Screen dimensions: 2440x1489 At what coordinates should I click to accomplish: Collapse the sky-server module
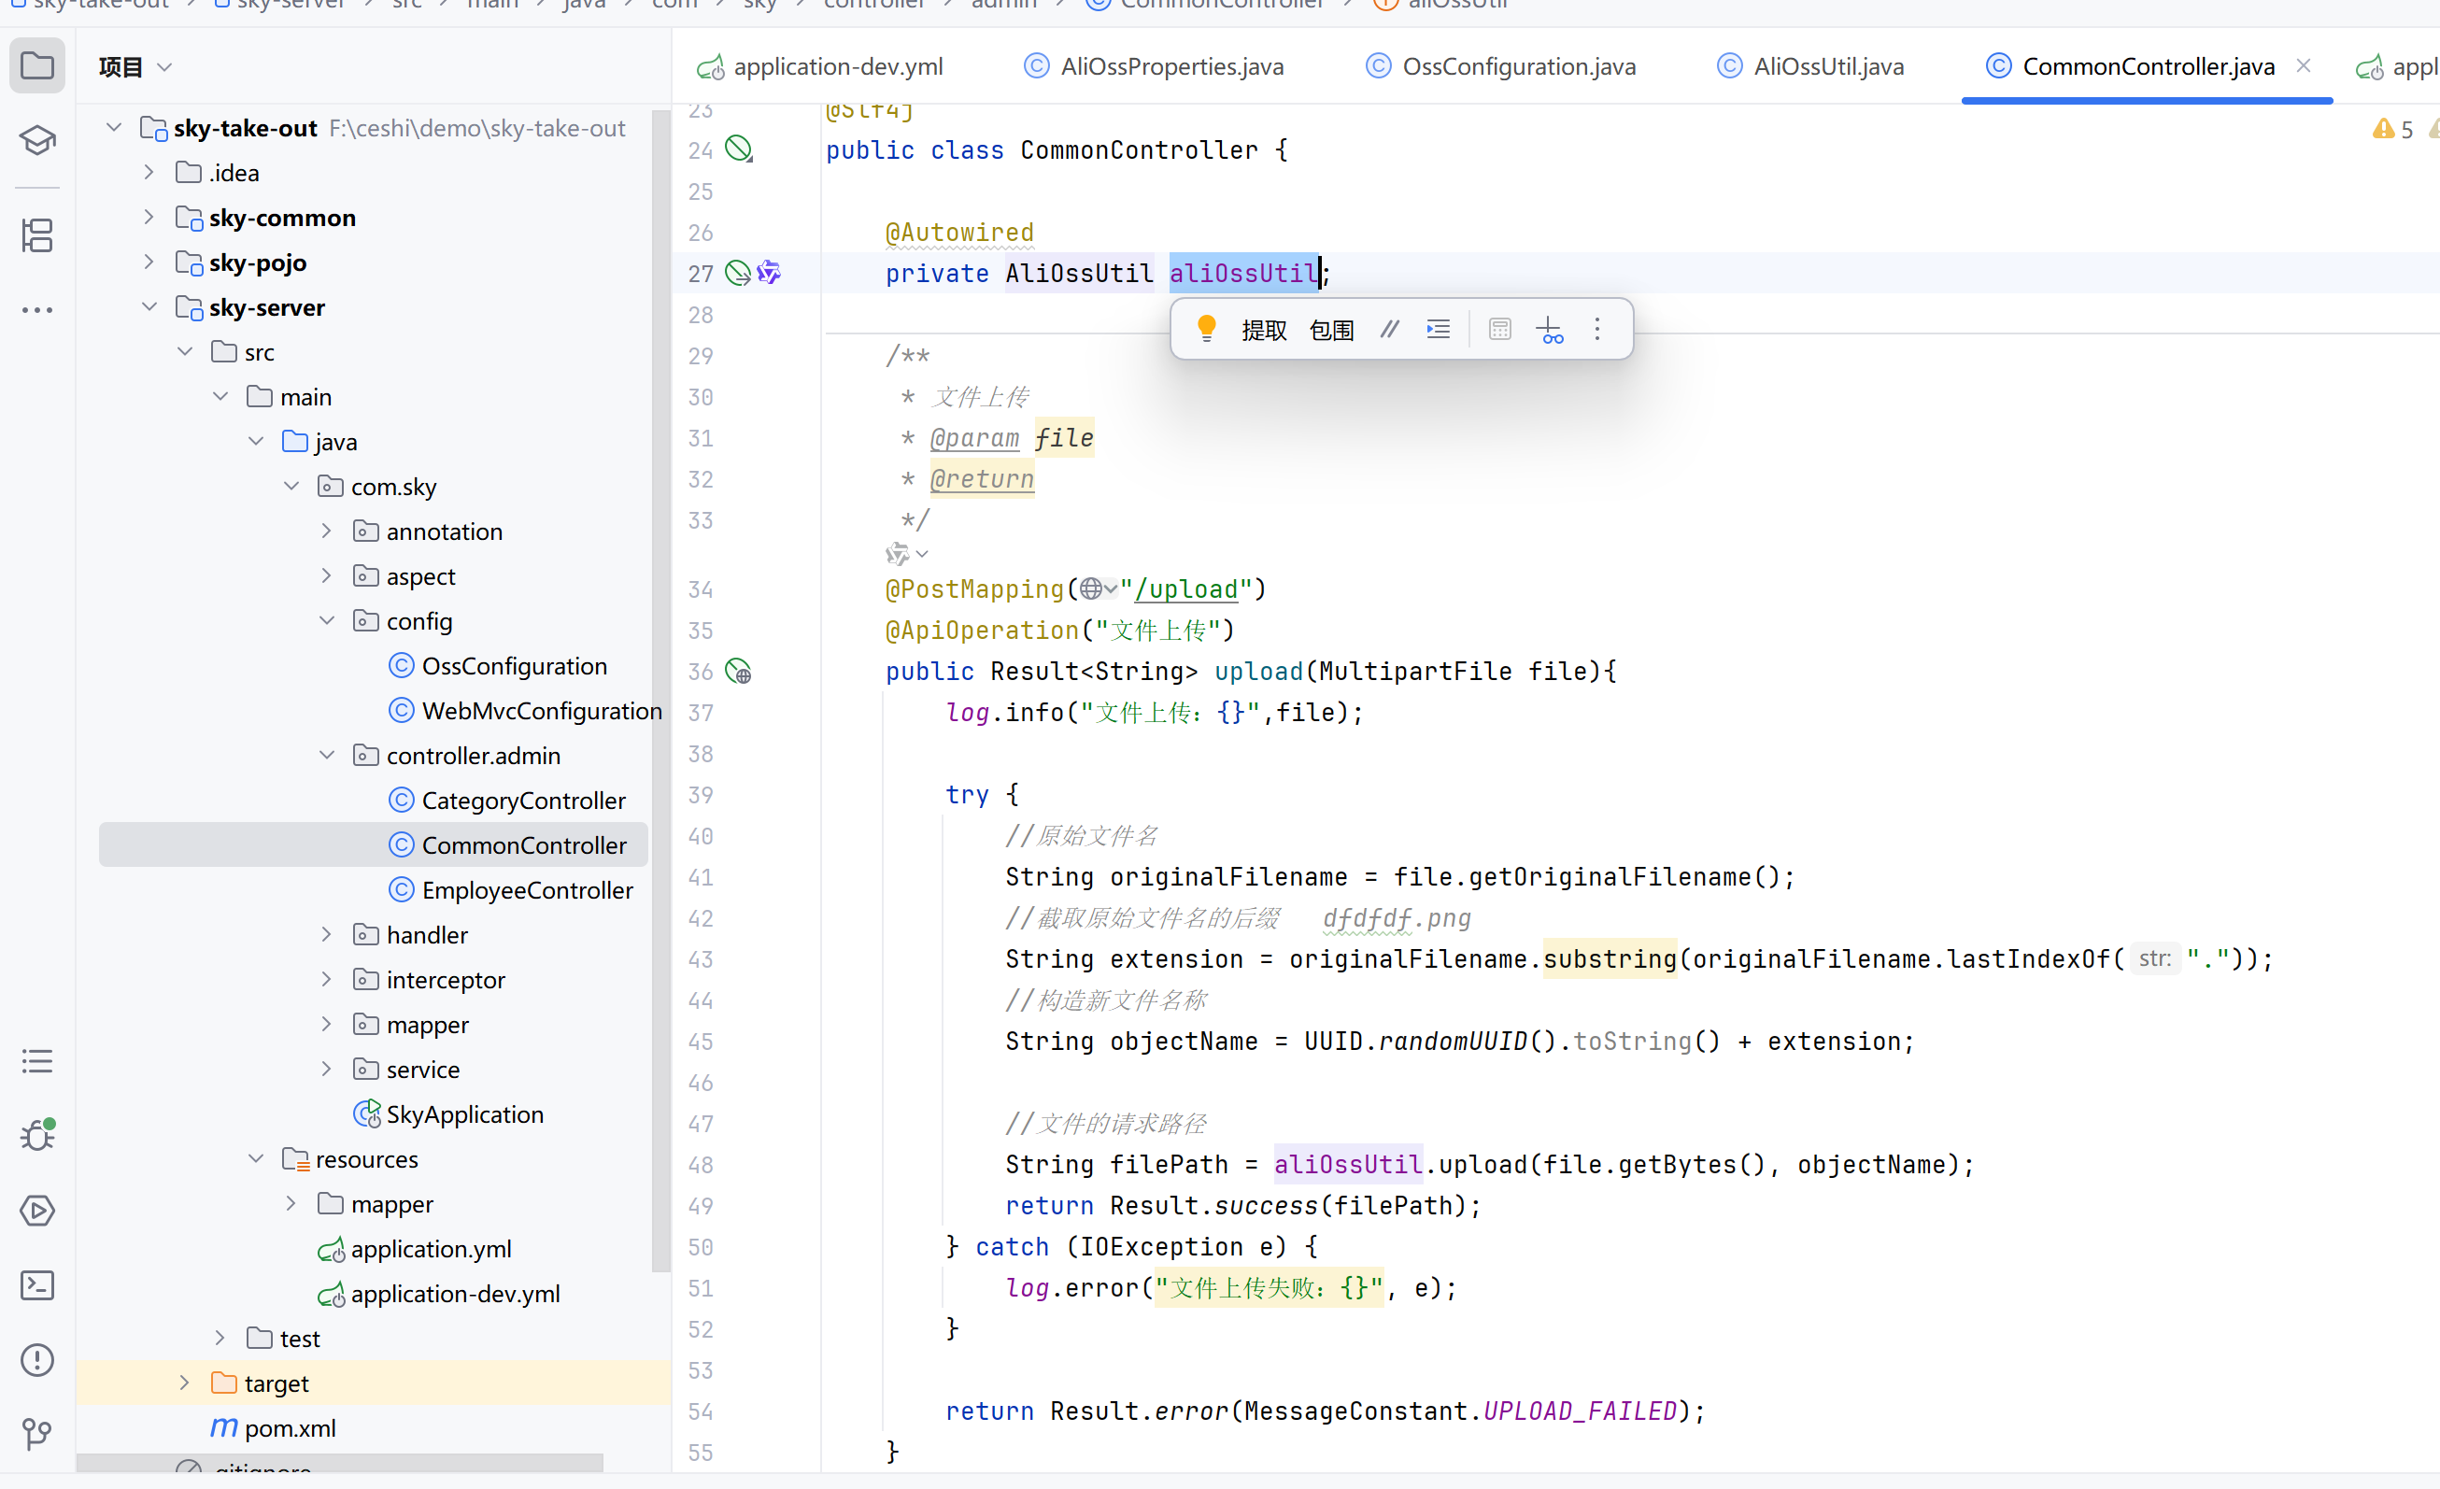click(149, 307)
